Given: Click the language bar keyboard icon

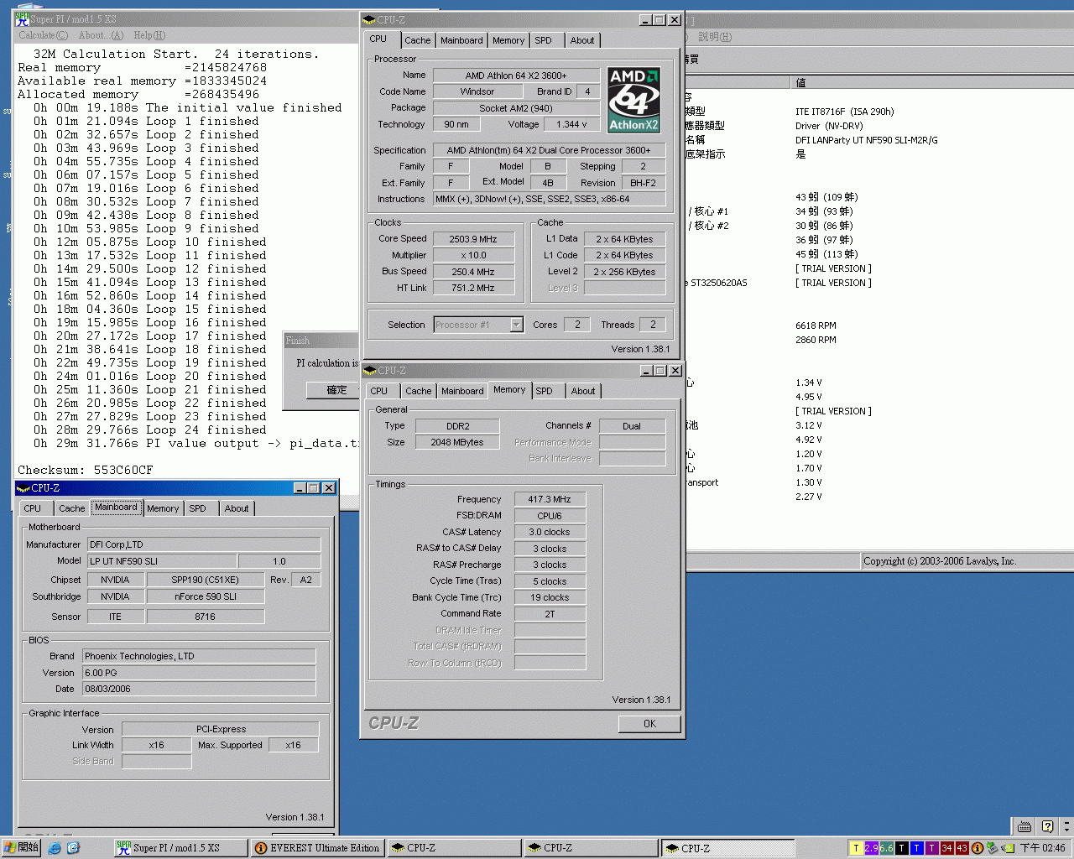Looking at the screenshot, I should point(1024,826).
